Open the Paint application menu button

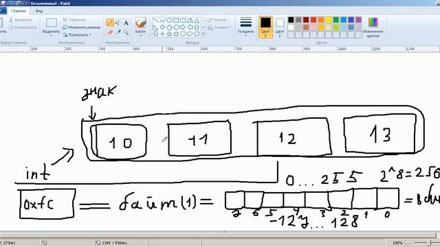3,11
